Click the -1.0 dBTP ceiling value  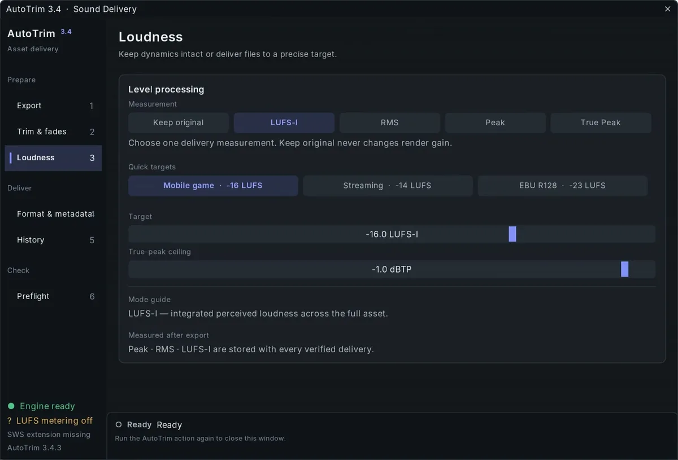[x=392, y=269]
